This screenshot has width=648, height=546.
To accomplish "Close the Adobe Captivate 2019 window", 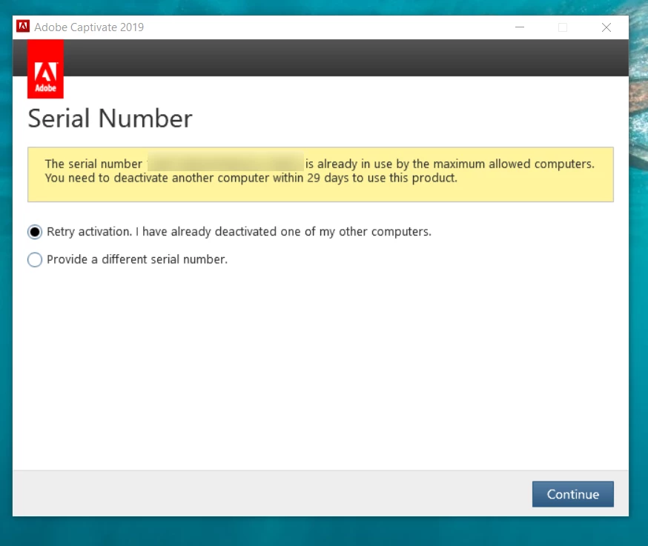I will tap(606, 27).
